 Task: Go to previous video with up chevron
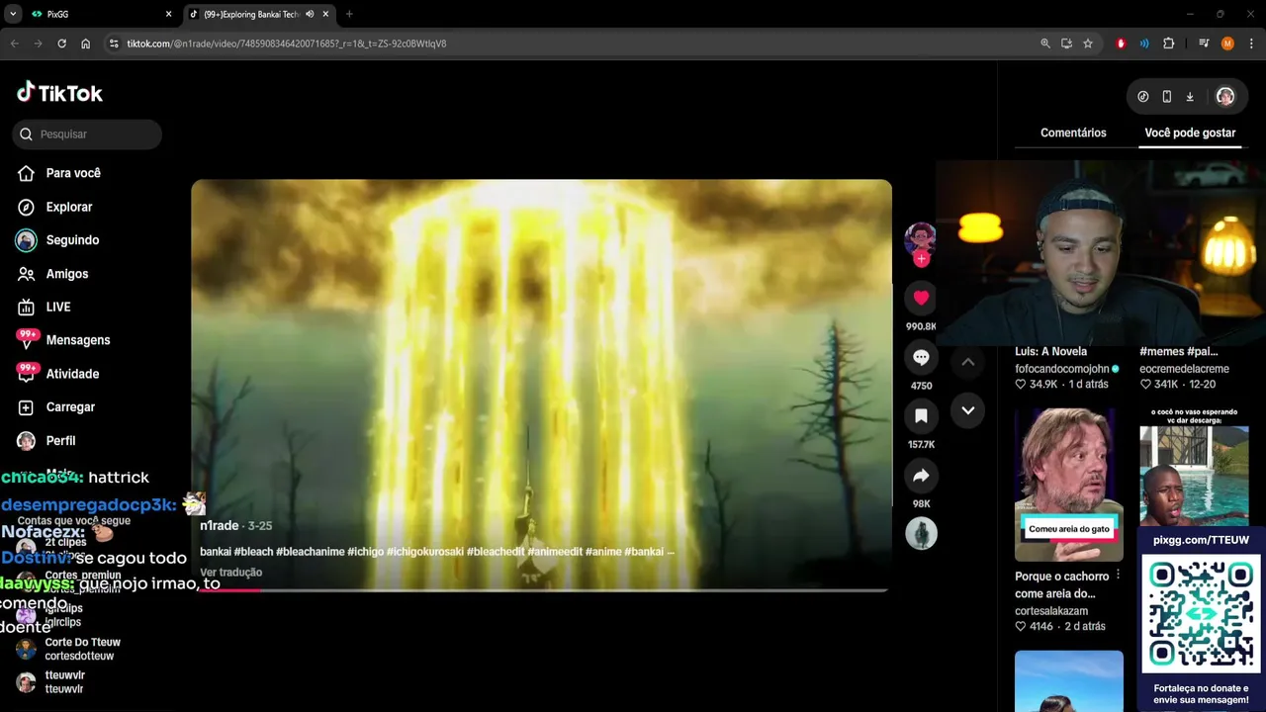click(x=968, y=362)
